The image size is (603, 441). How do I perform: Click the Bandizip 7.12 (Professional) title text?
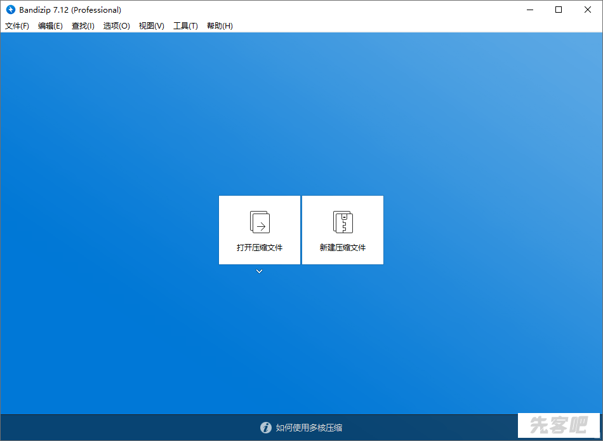(x=70, y=10)
